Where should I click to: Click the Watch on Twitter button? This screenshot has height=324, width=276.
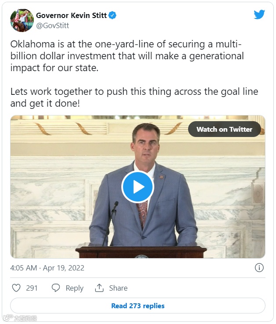(224, 129)
